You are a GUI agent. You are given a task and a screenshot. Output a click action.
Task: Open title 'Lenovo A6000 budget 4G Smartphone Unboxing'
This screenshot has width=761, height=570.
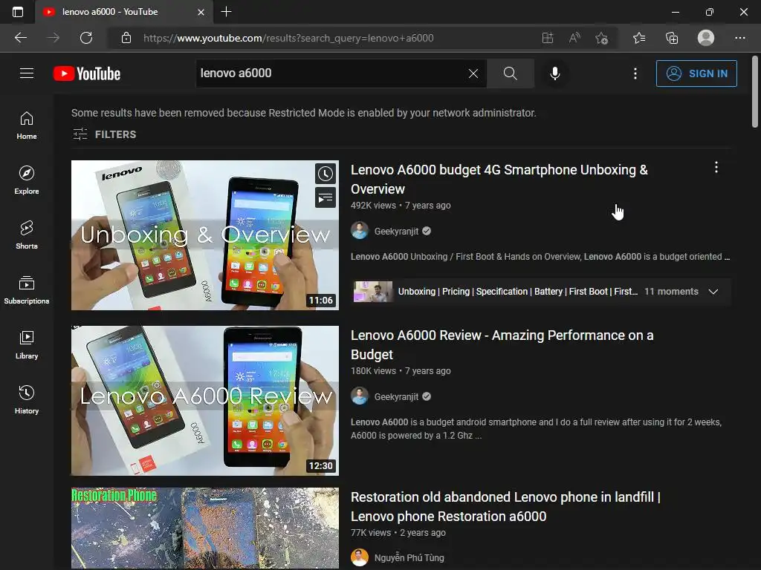[x=499, y=180]
